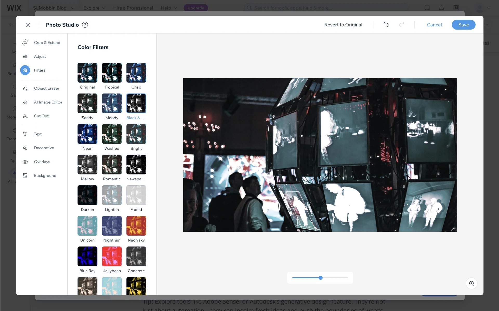Apply the Neon sky filter thumbnail
Viewport: 499px width, 311px height.
click(136, 226)
